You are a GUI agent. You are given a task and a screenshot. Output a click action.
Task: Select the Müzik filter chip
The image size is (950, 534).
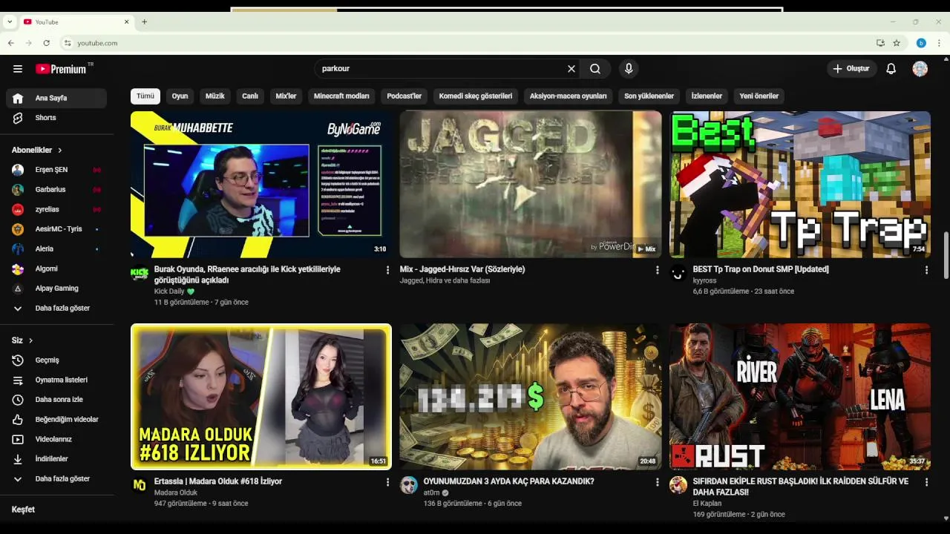coord(215,96)
